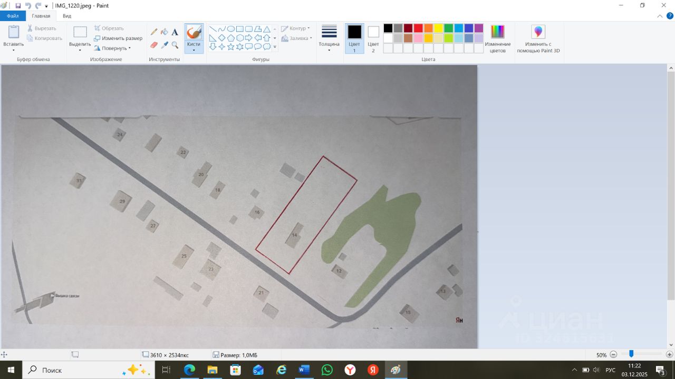Click the vertical scrollbar of the canvas
The width and height of the screenshot is (675, 379).
[671, 187]
